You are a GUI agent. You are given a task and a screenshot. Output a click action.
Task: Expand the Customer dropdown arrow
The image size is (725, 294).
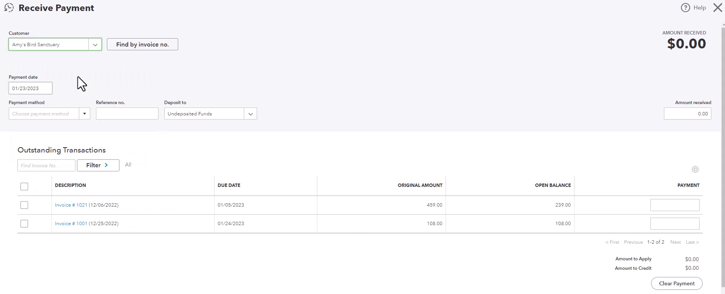tap(95, 45)
